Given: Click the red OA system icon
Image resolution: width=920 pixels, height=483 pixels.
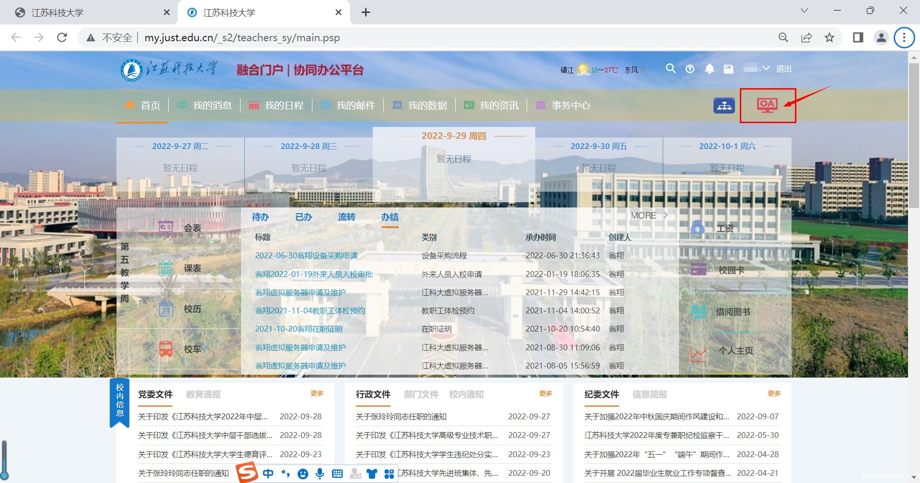Looking at the screenshot, I should coord(767,105).
